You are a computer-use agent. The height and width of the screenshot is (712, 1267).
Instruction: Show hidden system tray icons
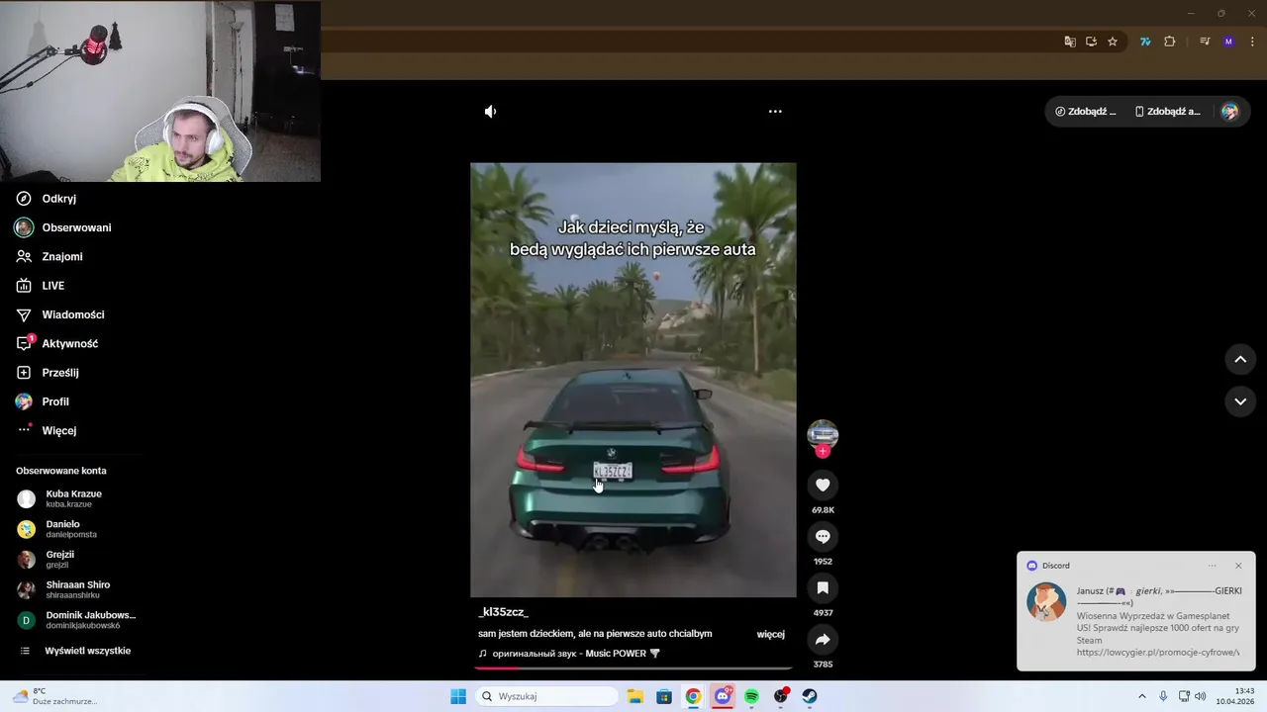[x=1142, y=696]
